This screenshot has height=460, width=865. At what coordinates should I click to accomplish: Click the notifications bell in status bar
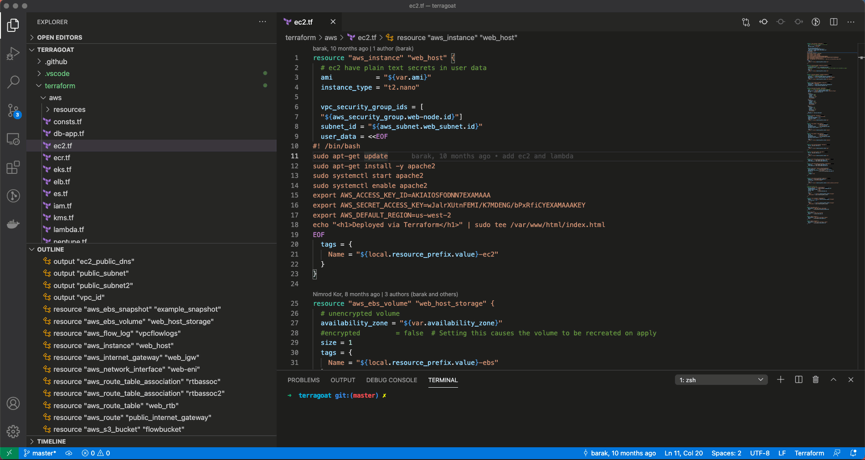853,453
